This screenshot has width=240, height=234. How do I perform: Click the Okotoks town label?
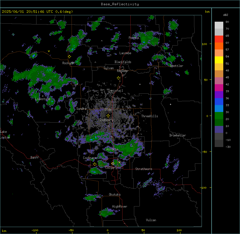point(115,195)
